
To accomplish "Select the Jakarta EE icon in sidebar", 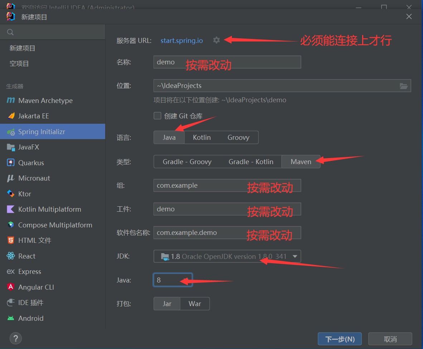I will point(11,116).
